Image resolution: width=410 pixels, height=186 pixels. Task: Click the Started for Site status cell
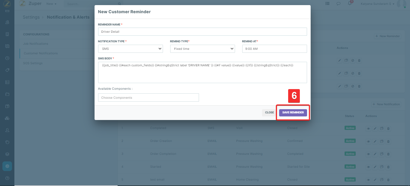click(298, 167)
